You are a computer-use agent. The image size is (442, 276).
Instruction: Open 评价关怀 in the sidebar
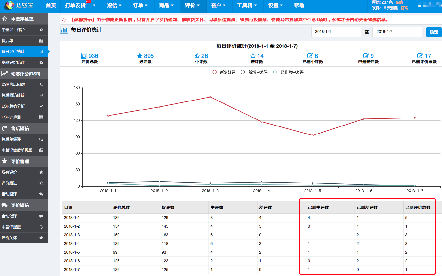tap(24, 238)
